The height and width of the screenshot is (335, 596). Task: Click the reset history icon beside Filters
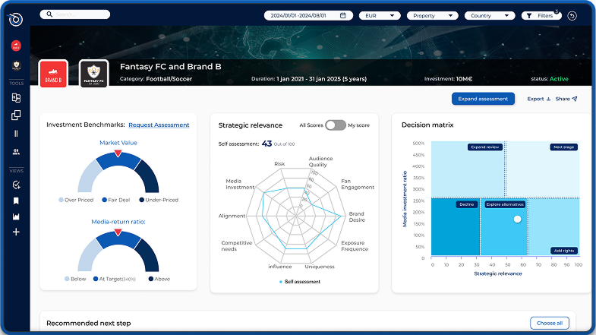pyautogui.click(x=572, y=15)
